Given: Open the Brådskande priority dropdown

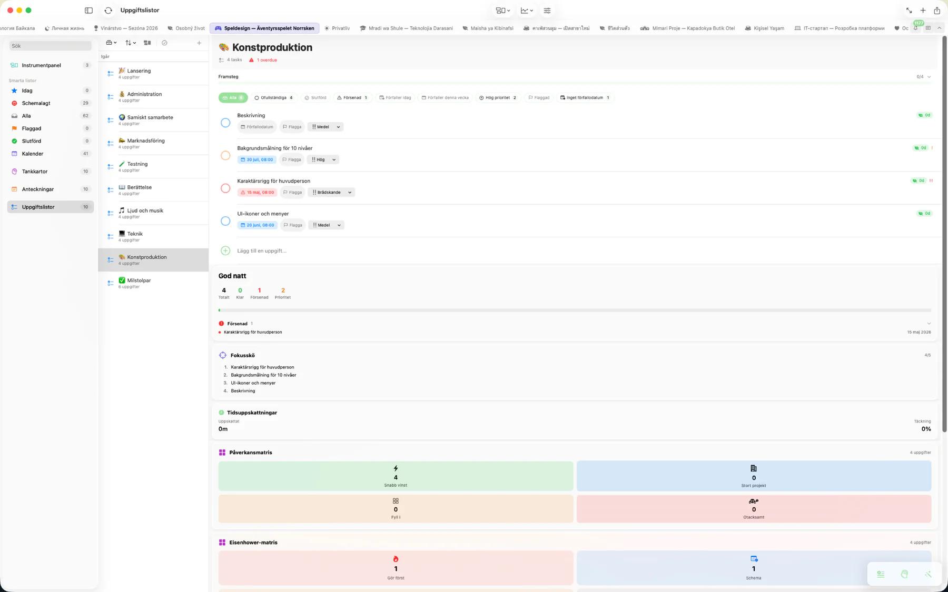Looking at the screenshot, I should (332, 193).
